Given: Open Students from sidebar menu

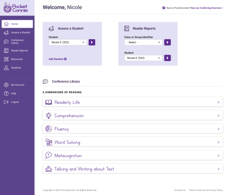Looking at the screenshot, I should pos(17,68).
